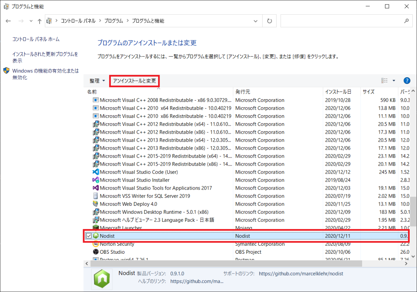Click アンインストールと変更 button
417x292 pixels.
click(134, 81)
